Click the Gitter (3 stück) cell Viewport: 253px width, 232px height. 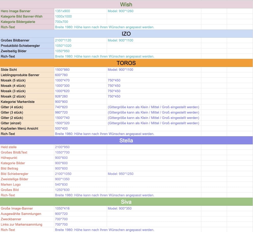27,112
